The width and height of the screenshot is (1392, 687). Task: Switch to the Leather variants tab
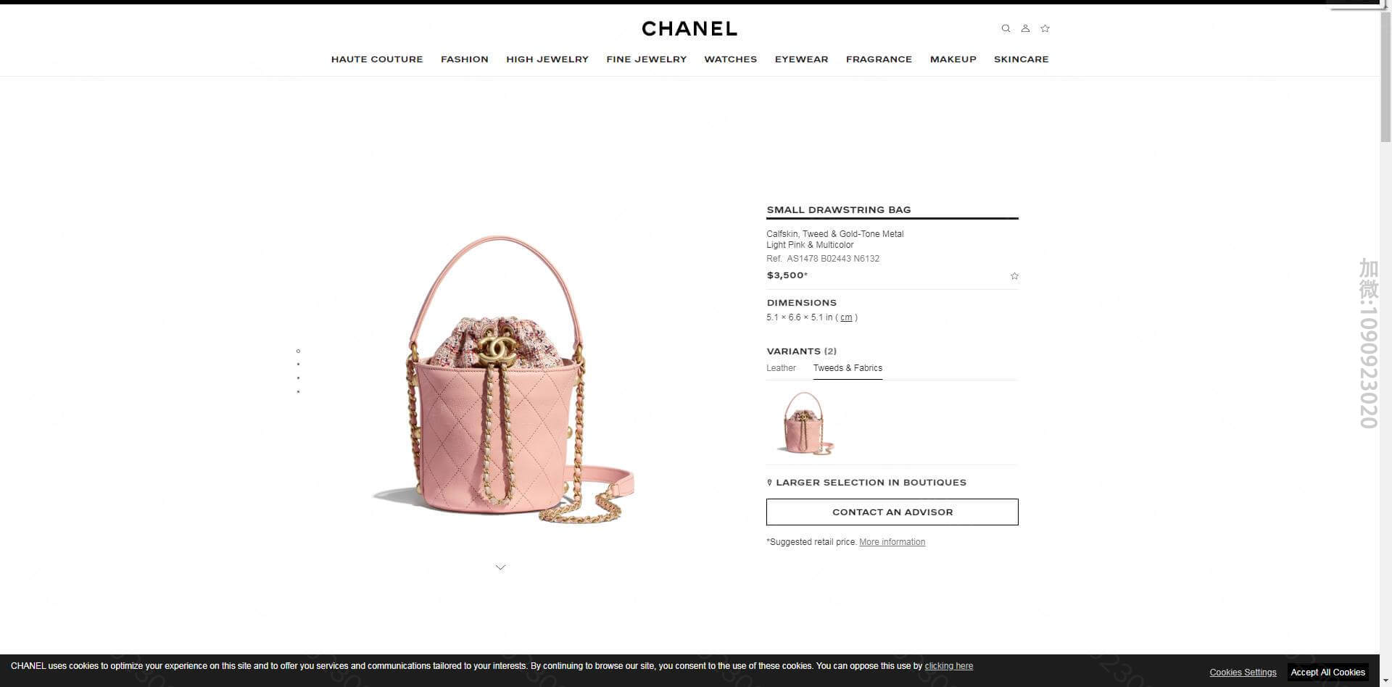(781, 368)
